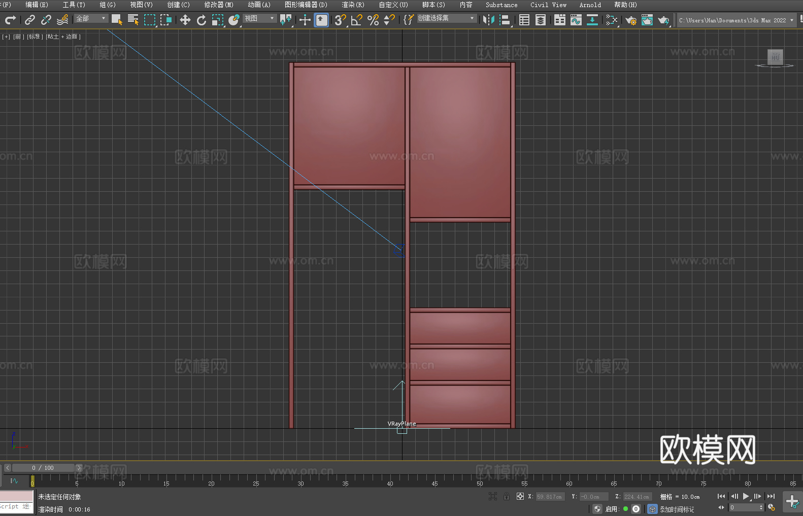Viewport: 803px width, 516px height.
Task: Open Time Configuration clock icon
Action: pyautogui.click(x=772, y=507)
